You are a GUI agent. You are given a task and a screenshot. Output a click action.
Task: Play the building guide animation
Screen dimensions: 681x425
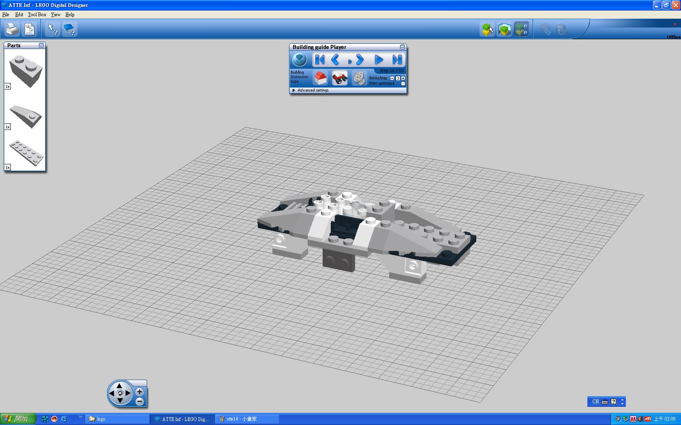[378, 60]
